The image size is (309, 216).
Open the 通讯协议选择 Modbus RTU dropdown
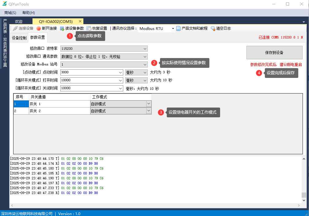(x=173, y=29)
